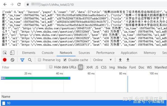Go to the Application tab
The image size is (167, 106).
click(x=129, y=53)
